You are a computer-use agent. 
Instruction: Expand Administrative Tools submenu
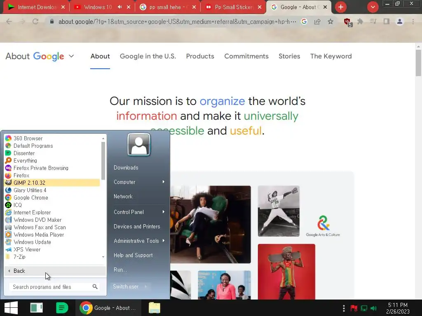click(163, 241)
